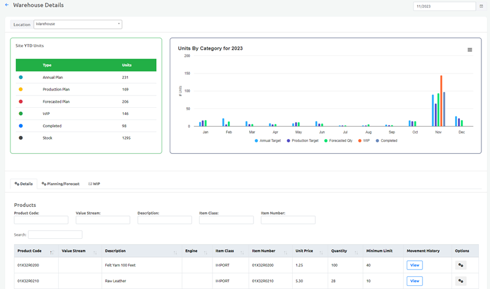This screenshot has width=490, height=289.
Task: Switch to the WIP tab
Action: 94,184
